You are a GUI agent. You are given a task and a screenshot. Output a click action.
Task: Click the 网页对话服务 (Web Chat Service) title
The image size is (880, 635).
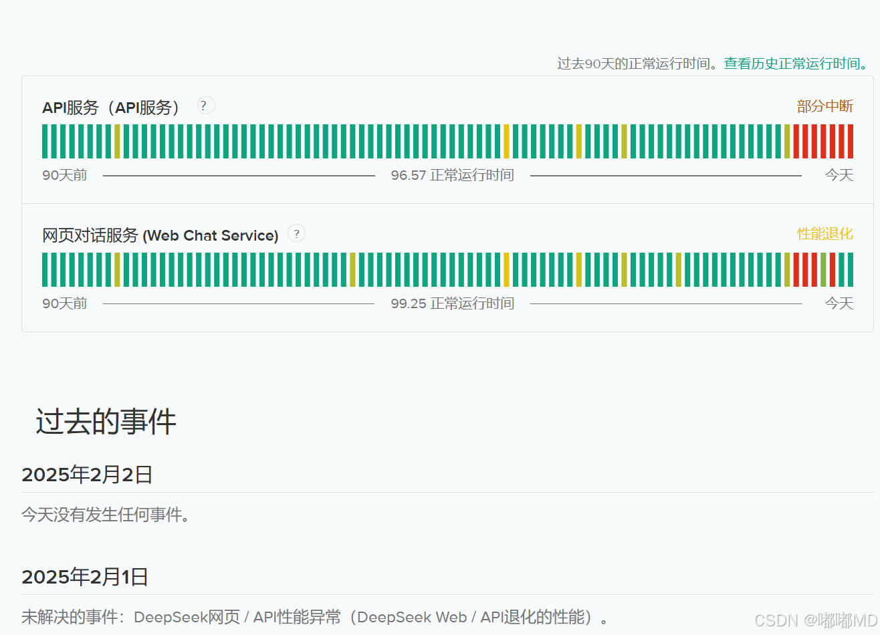[160, 235]
